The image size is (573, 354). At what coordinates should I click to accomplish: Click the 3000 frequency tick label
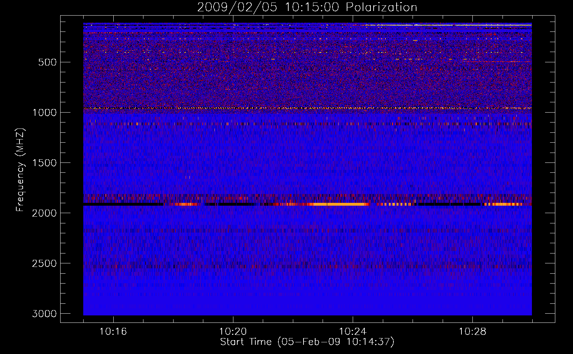[44, 314]
